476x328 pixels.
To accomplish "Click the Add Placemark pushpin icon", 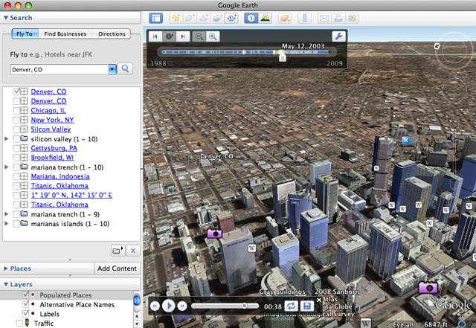I will pos(176,18).
